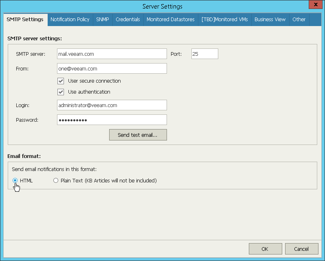Focus the Password field
Image resolution: width=325 pixels, height=261 pixels.
[112, 120]
